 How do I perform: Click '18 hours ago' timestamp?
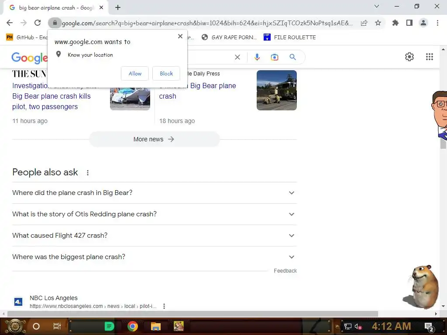tap(177, 121)
